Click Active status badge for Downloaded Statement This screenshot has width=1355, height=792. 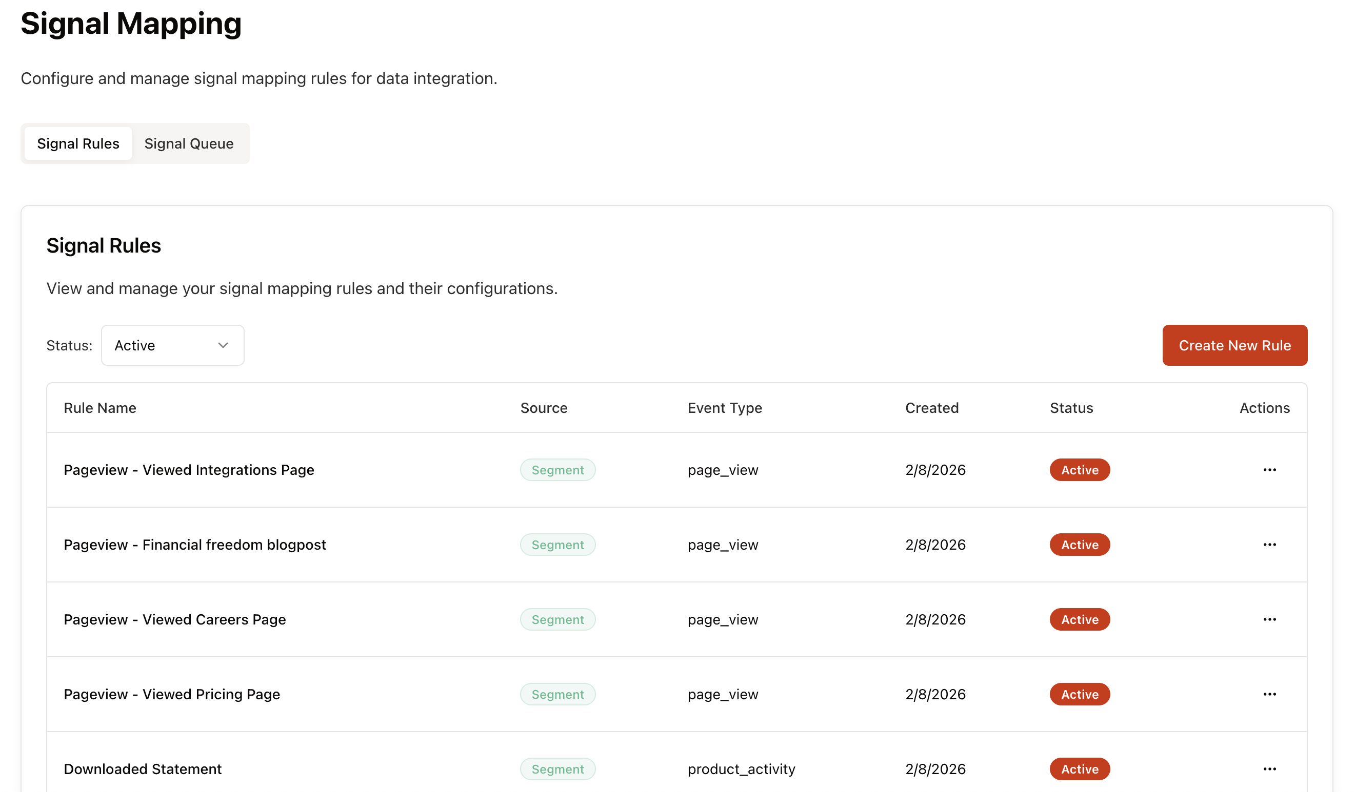[x=1080, y=769]
